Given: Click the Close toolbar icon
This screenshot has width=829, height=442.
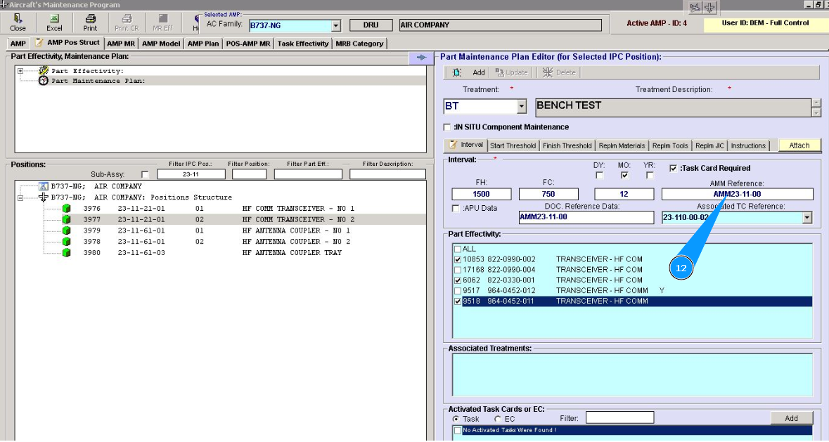Looking at the screenshot, I should pyautogui.click(x=18, y=22).
